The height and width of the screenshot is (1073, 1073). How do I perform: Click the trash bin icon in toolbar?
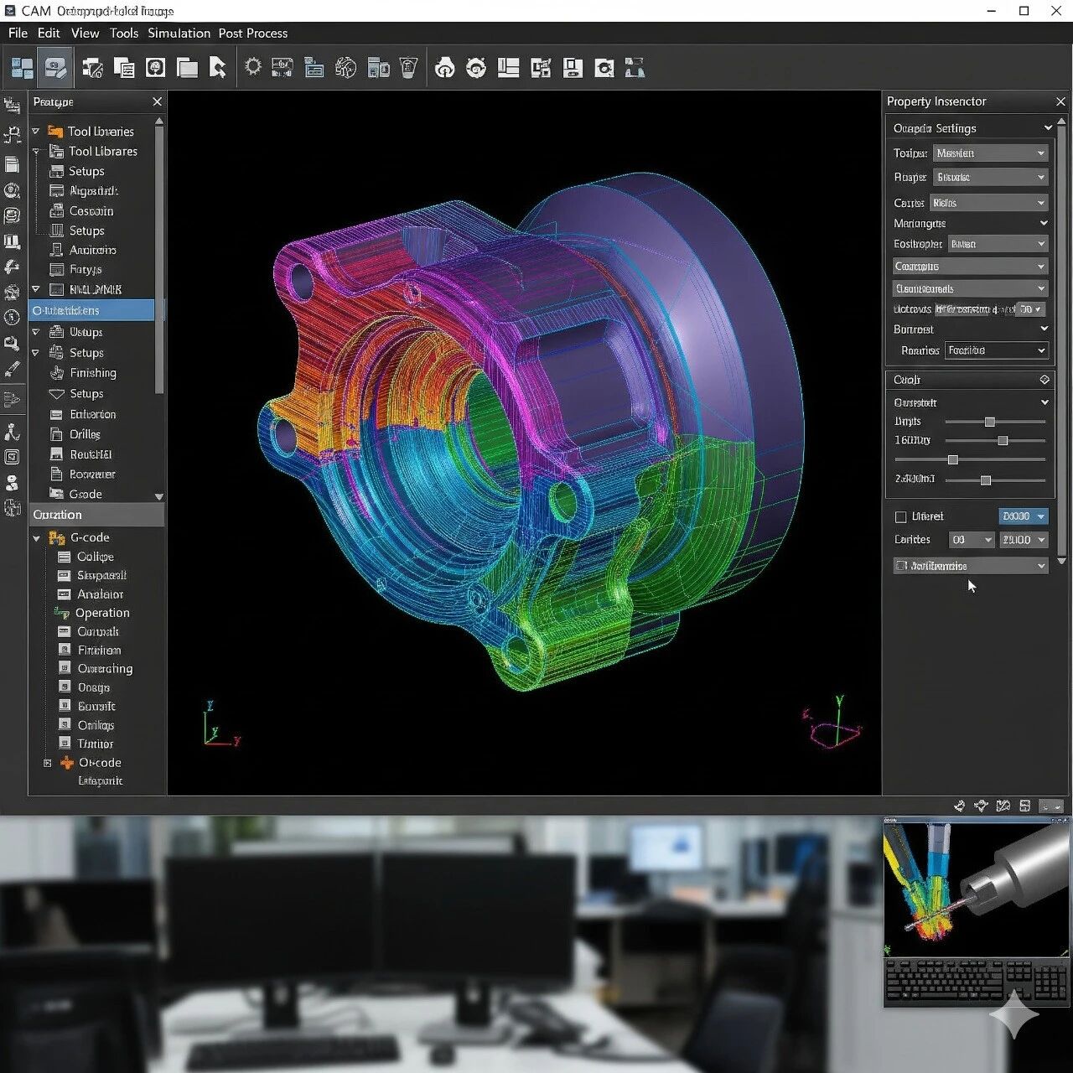click(x=408, y=68)
